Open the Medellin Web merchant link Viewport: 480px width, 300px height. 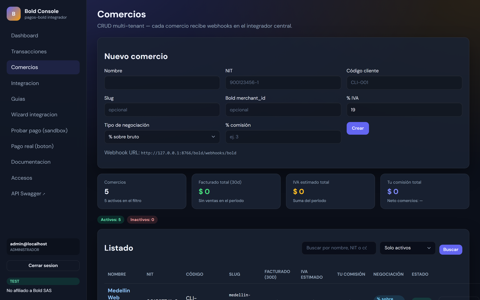click(x=119, y=294)
